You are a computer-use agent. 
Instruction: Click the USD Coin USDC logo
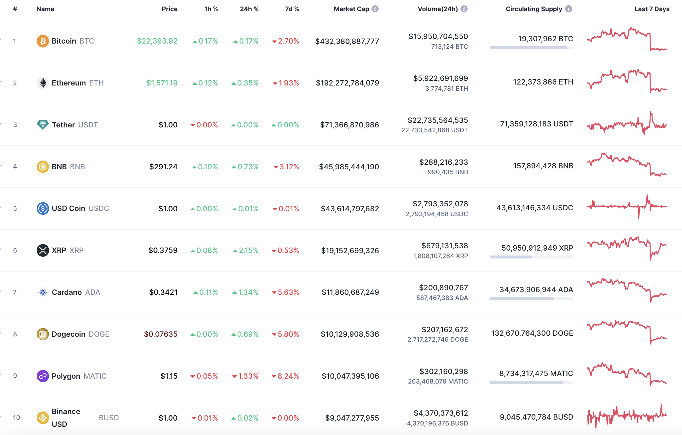coord(43,208)
